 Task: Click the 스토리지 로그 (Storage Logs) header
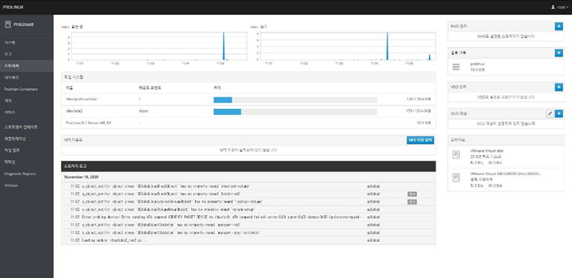pyautogui.click(x=249, y=166)
